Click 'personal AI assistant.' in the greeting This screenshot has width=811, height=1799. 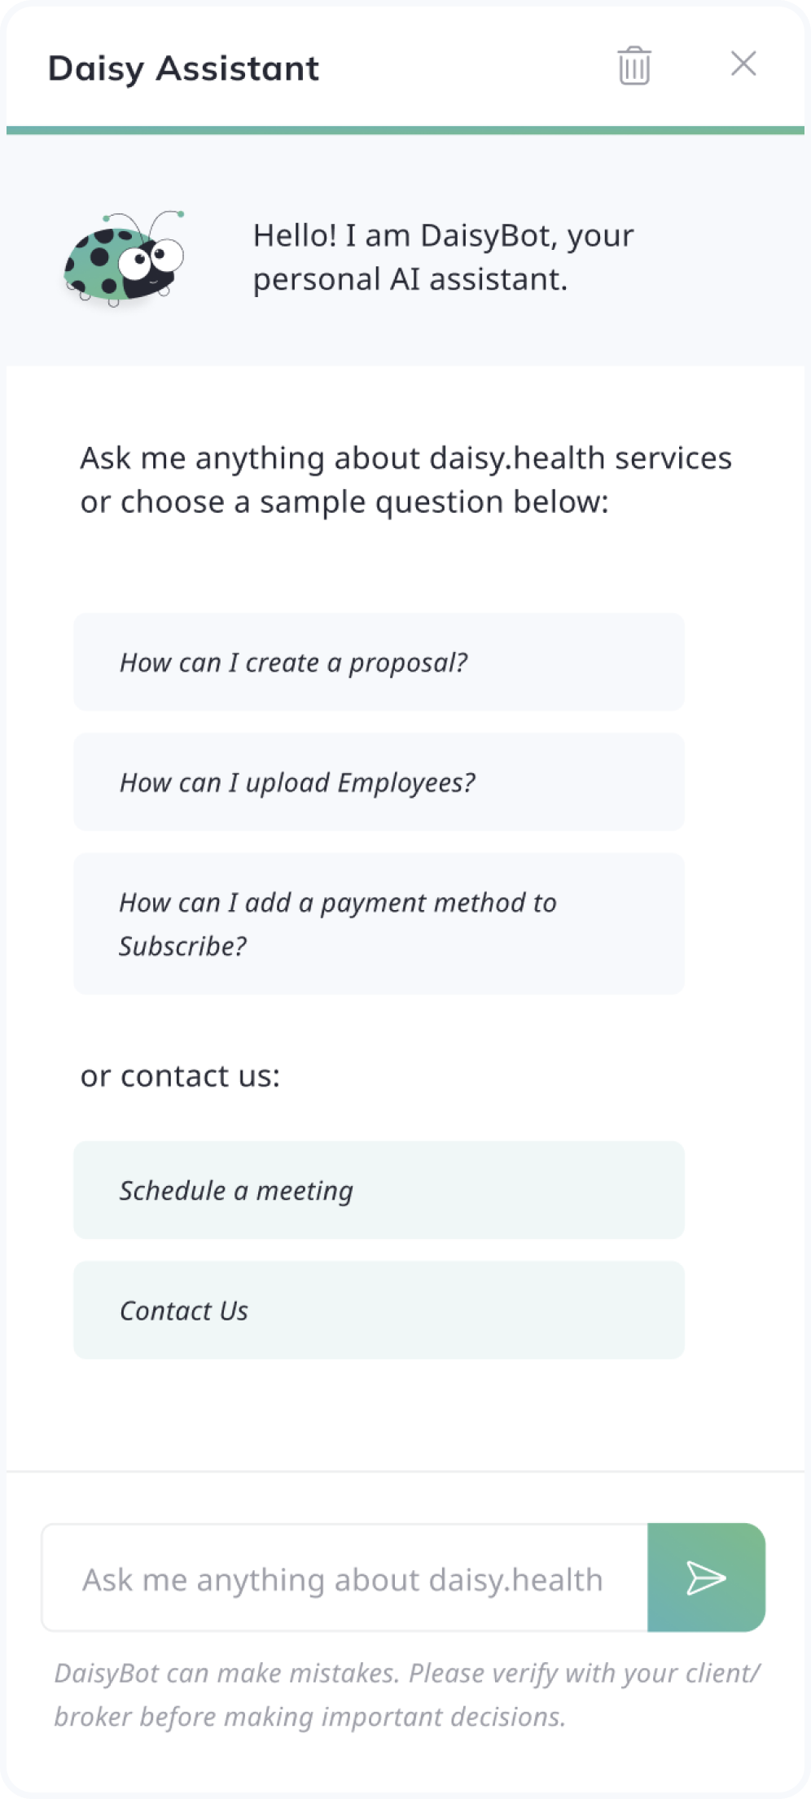[x=410, y=279]
